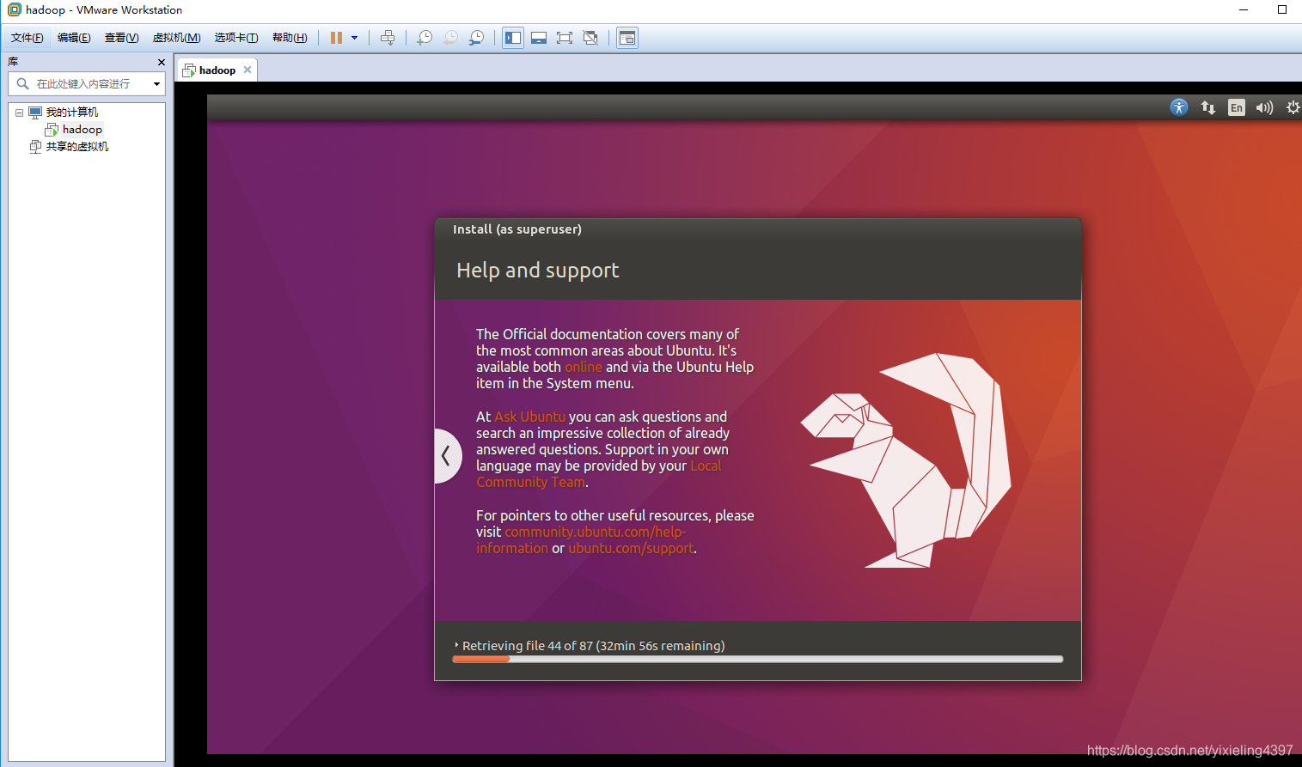Open the Ask Ubuntu link

(x=530, y=417)
